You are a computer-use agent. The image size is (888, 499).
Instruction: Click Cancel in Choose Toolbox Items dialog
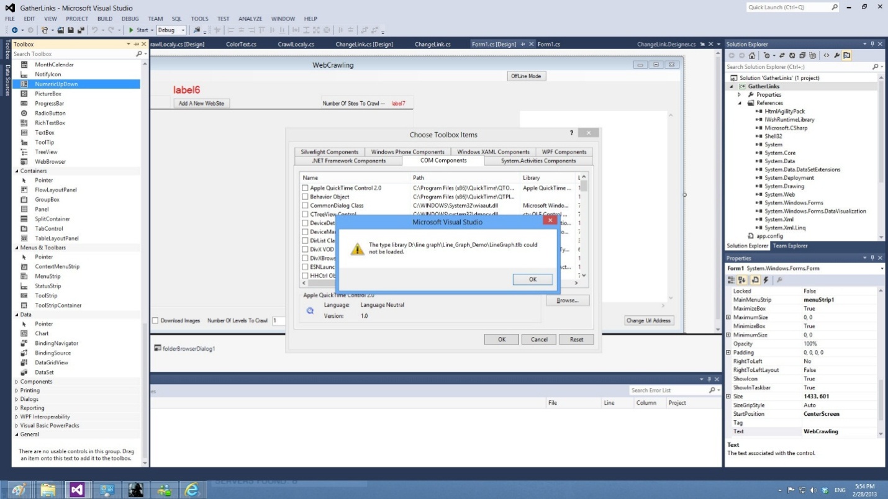click(539, 339)
